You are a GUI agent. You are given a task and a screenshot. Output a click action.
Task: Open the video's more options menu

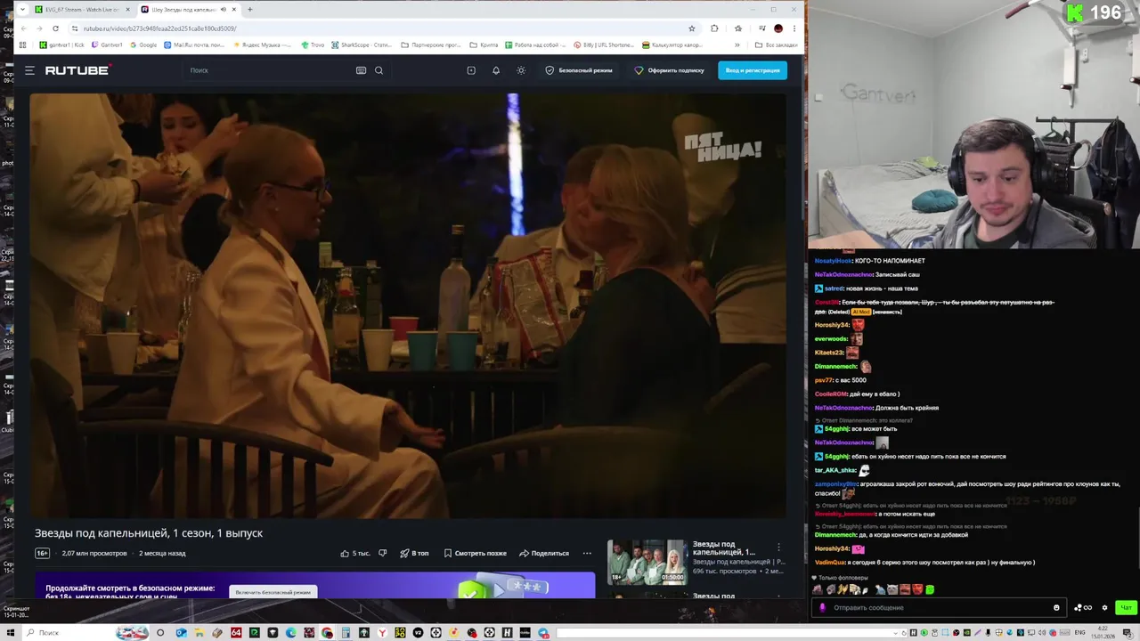(x=587, y=553)
